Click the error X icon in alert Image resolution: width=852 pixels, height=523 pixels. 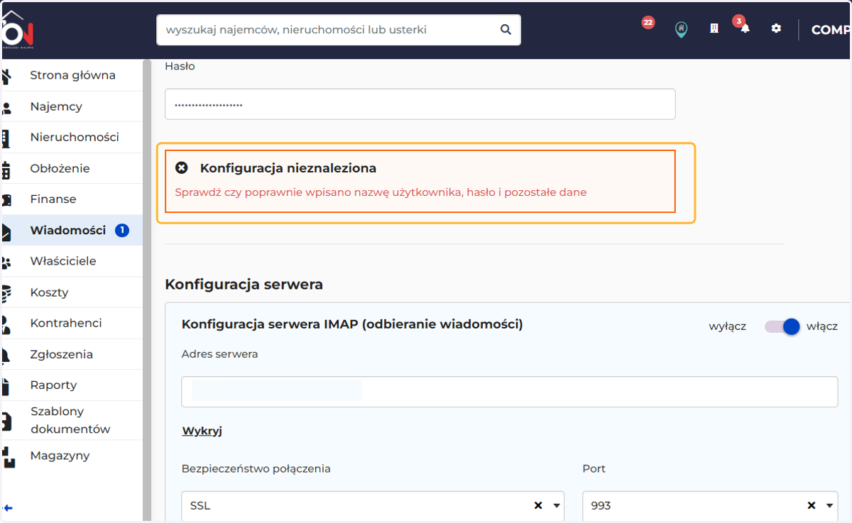tap(182, 168)
